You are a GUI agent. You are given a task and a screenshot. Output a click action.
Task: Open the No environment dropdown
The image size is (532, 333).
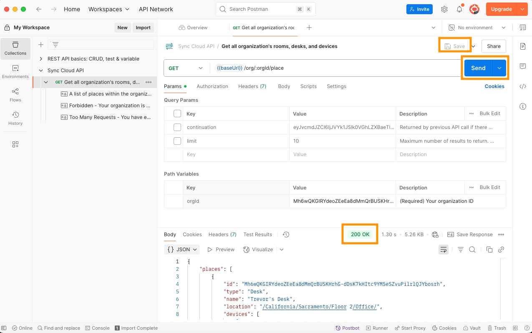477,28
